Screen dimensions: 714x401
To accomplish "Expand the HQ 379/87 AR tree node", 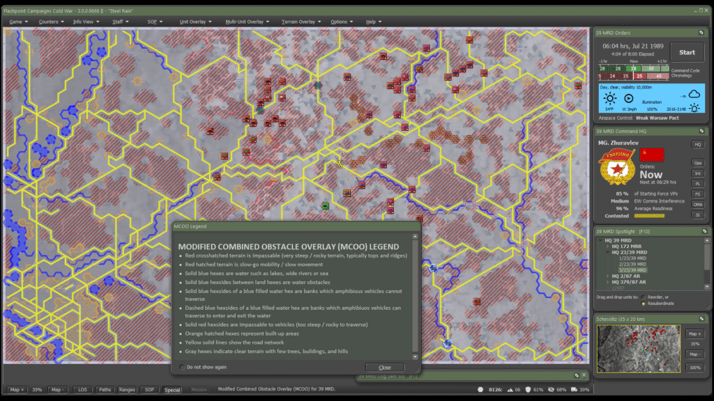I will coord(607,281).
